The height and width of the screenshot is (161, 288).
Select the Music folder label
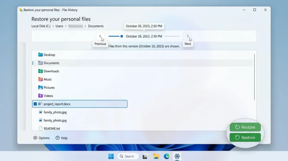tap(48, 79)
